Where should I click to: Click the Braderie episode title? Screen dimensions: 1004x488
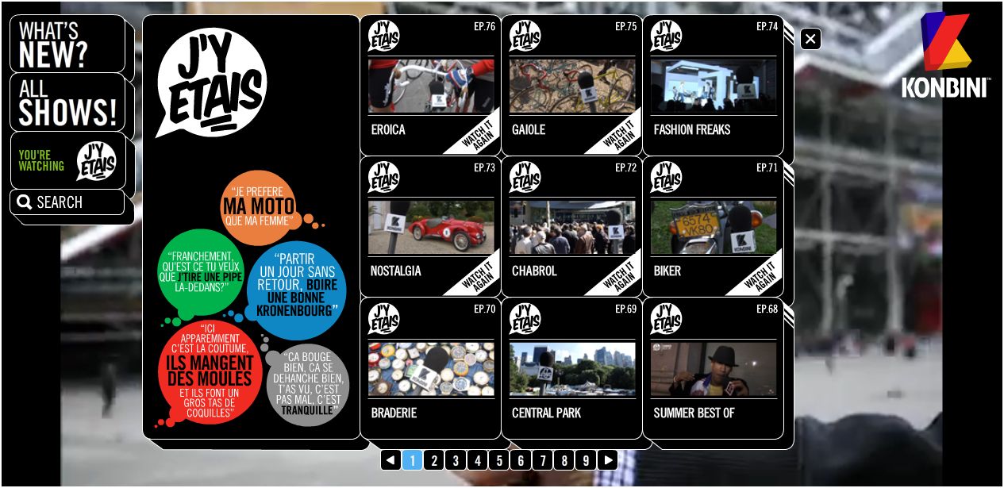pos(394,413)
